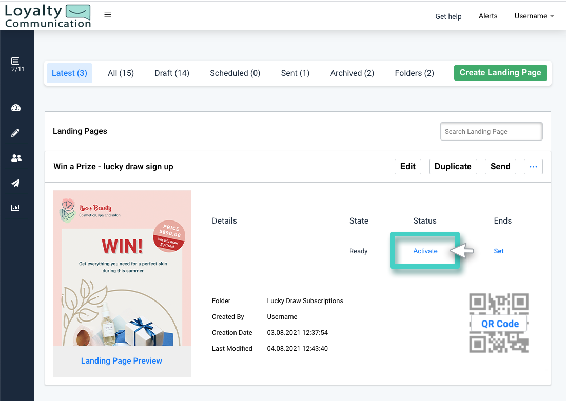This screenshot has width=566, height=401.
Task: Open the dashboard via the gauge icon
Action: click(15, 108)
